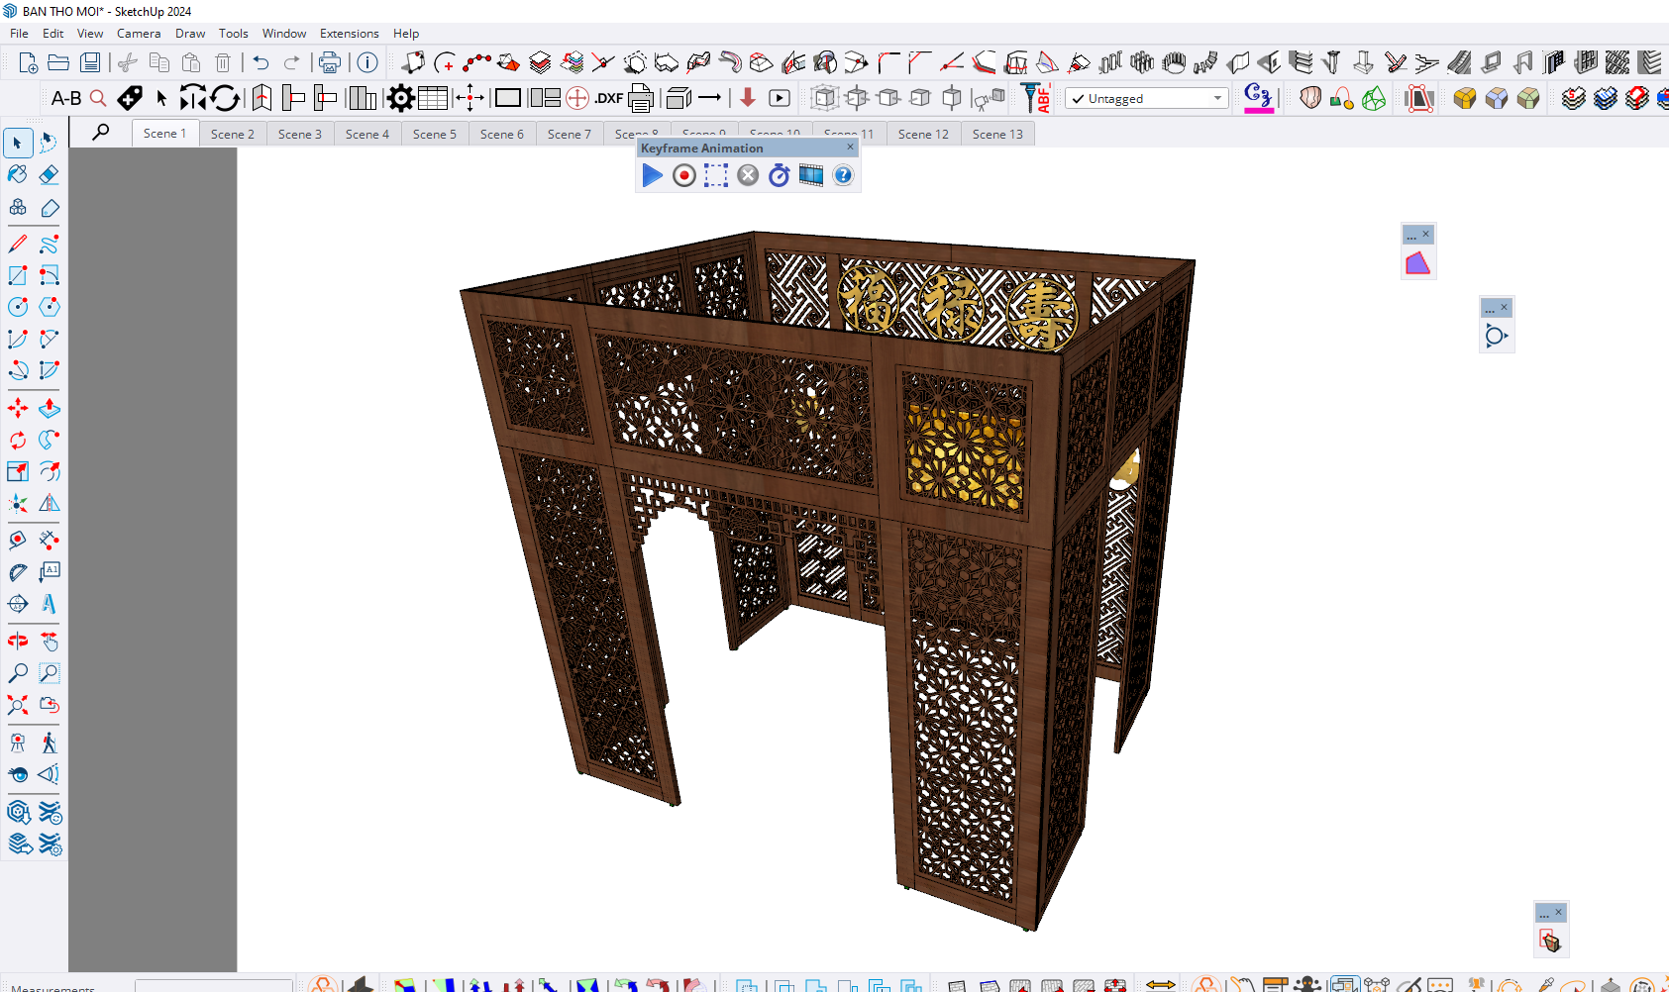The image size is (1669, 992).
Task: Pick the Rotate tool
Action: click(18, 440)
